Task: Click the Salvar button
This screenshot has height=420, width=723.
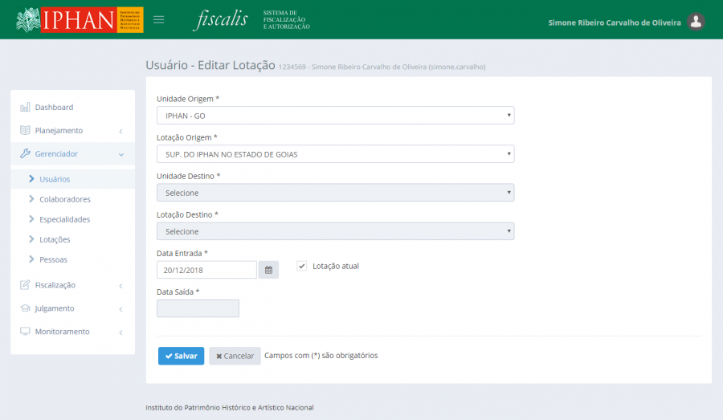Action: (x=181, y=356)
